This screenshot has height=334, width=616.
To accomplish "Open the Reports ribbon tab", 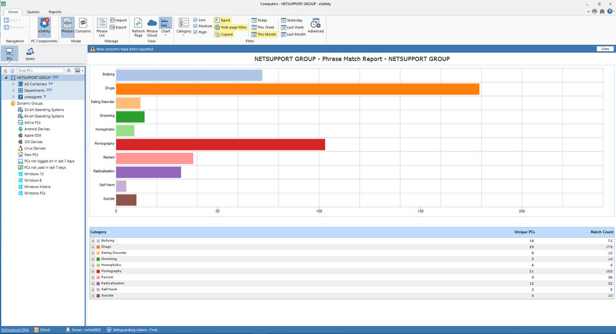I will [x=55, y=12].
